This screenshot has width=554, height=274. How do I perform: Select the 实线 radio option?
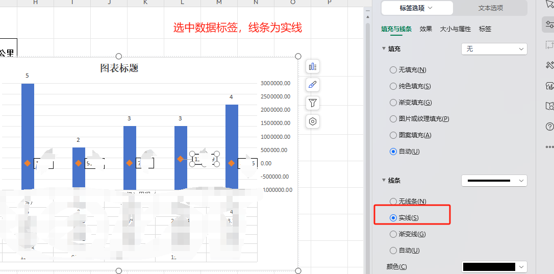(393, 218)
